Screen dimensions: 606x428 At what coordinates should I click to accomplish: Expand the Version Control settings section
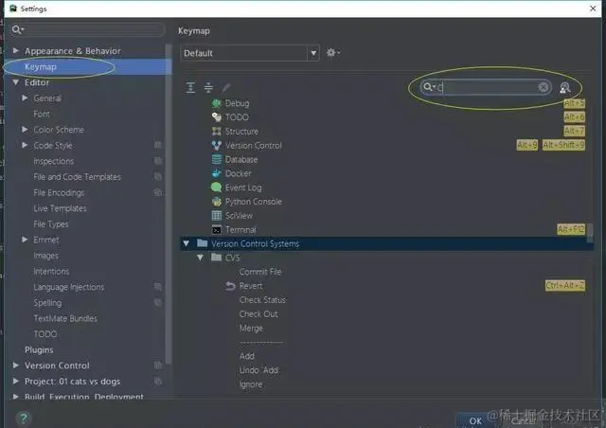click(x=16, y=365)
